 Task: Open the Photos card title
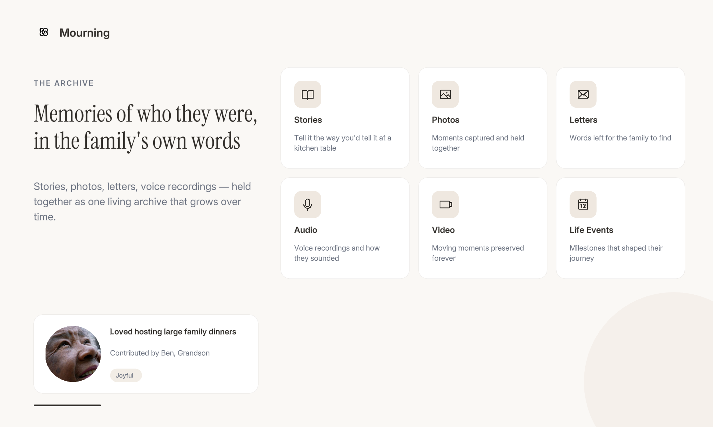pyautogui.click(x=445, y=120)
